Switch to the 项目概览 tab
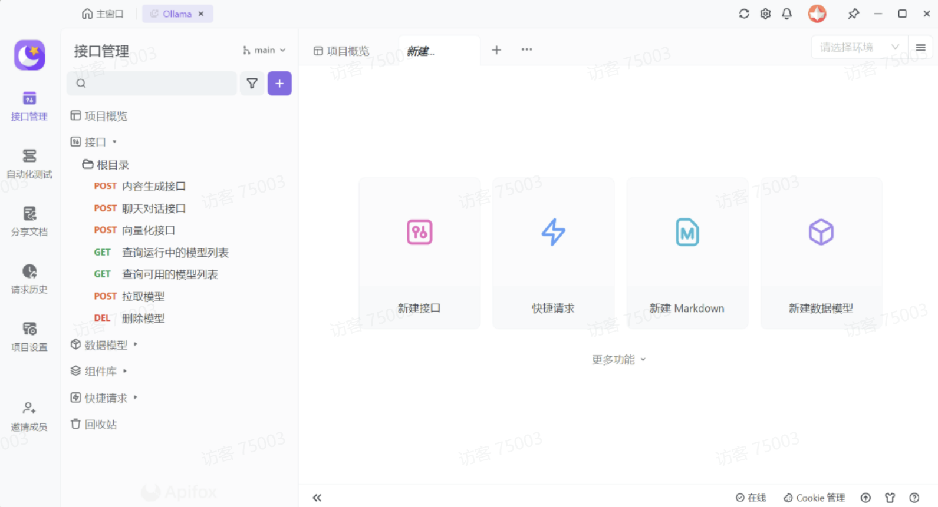The width and height of the screenshot is (938, 507). pyautogui.click(x=341, y=51)
